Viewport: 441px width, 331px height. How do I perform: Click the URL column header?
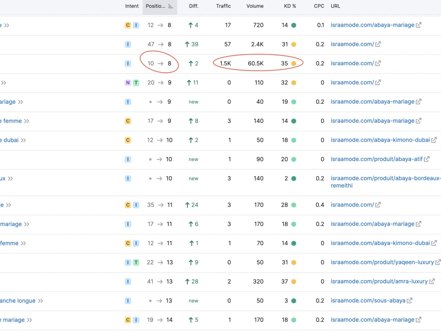335,6
